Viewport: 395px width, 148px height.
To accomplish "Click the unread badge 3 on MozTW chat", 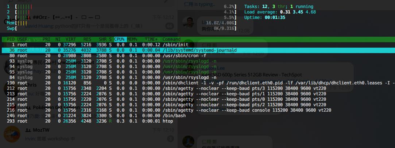I will [170, 139].
